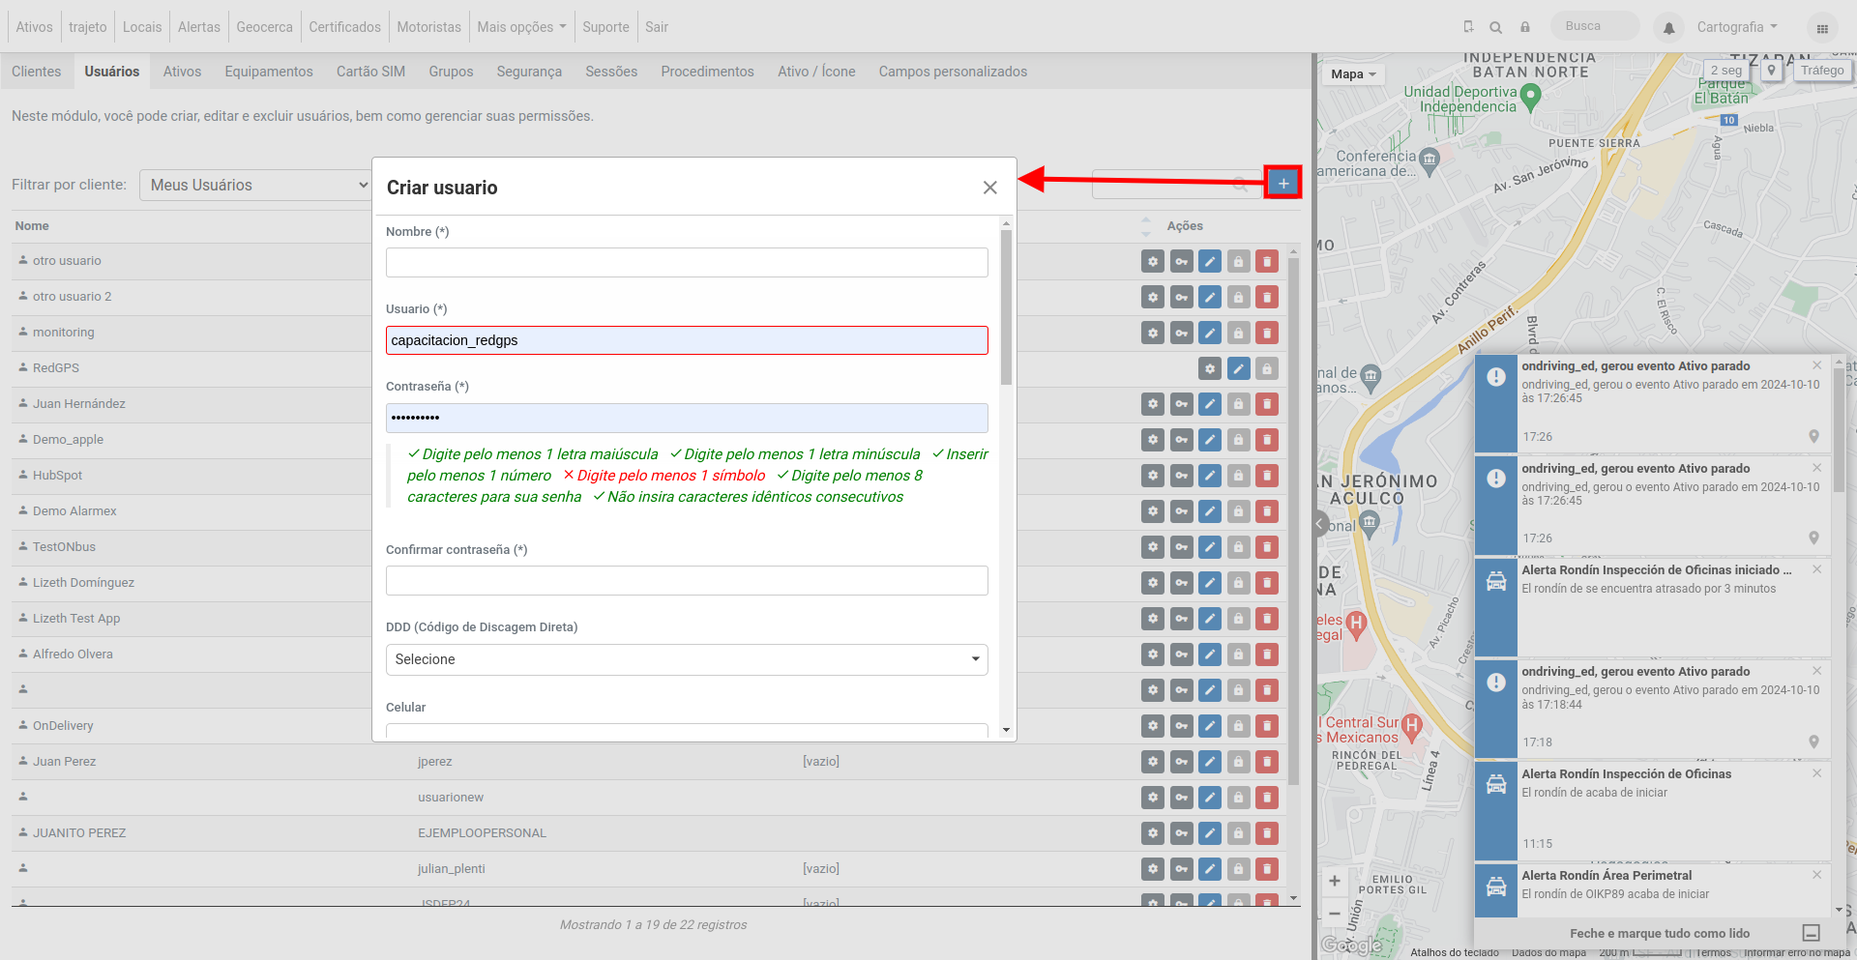Viewport: 1857px width, 960px height.
Task: Open gear settings for OnDelivery row
Action: [1152, 726]
